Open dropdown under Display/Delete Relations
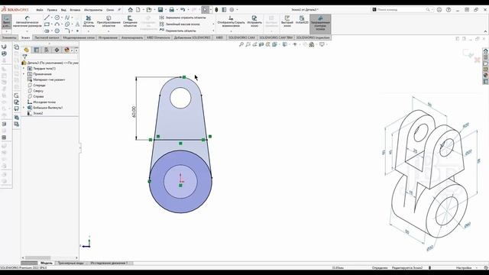Image resolution: width=489 pixels, height=275 pixels. (x=231, y=31)
